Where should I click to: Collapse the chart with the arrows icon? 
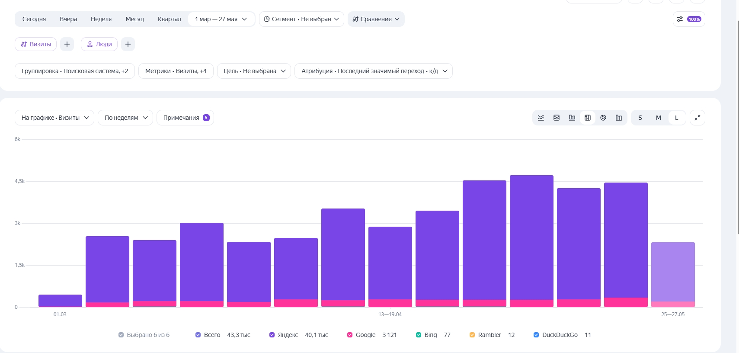(x=697, y=118)
